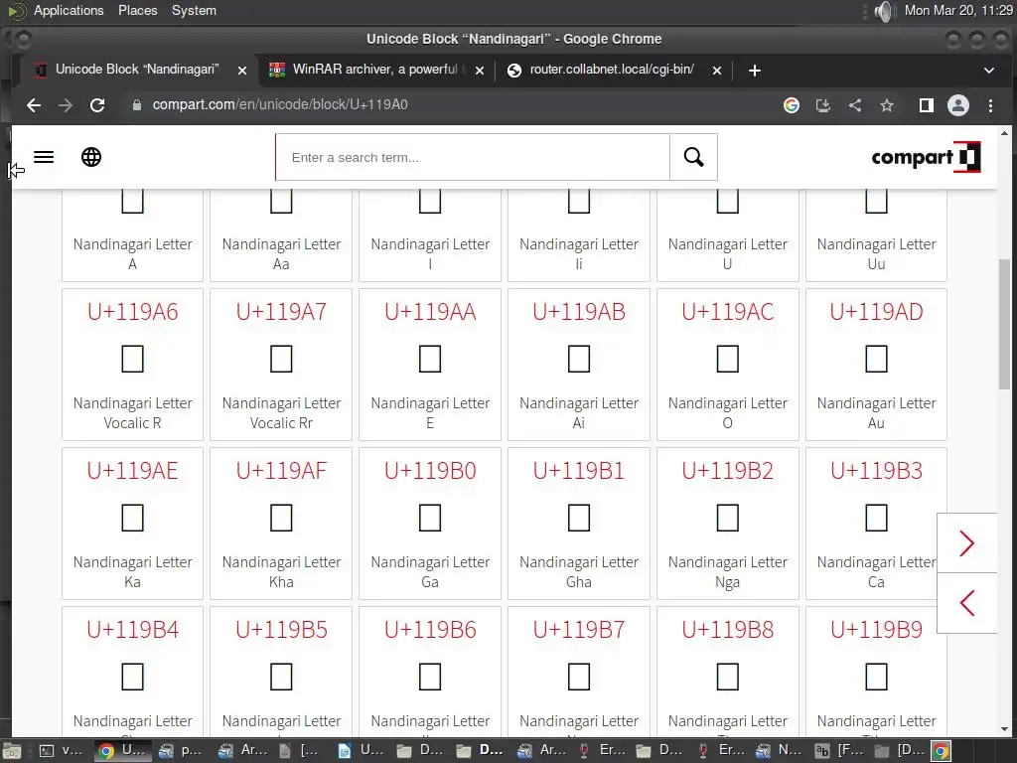
Task: Open the Chrome profile avatar
Action: point(958,105)
